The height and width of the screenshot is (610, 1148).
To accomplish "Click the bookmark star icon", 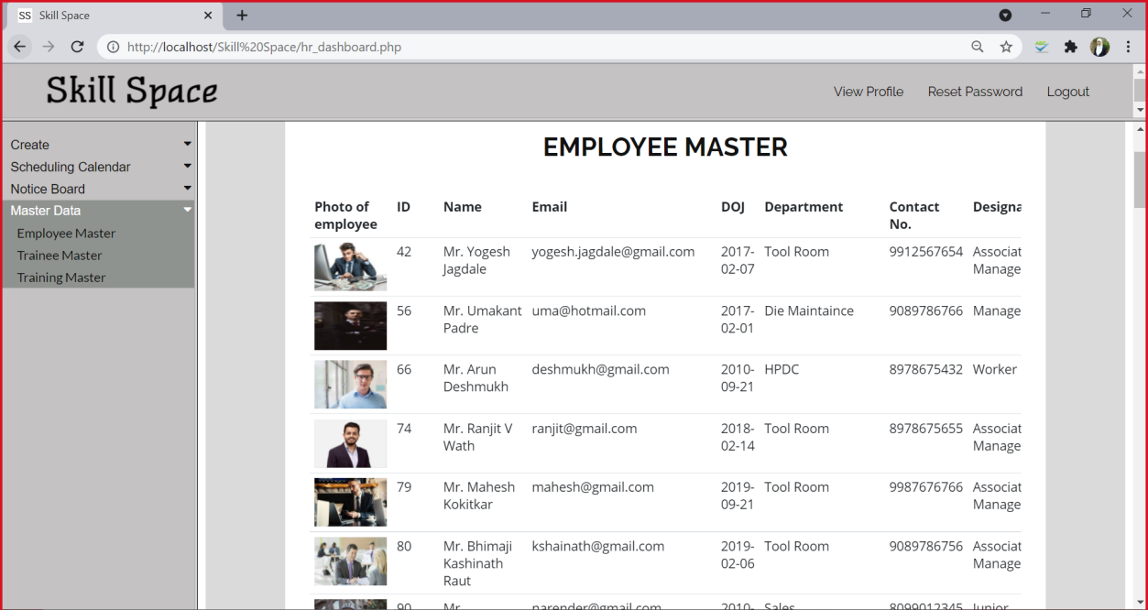I will click(1006, 47).
